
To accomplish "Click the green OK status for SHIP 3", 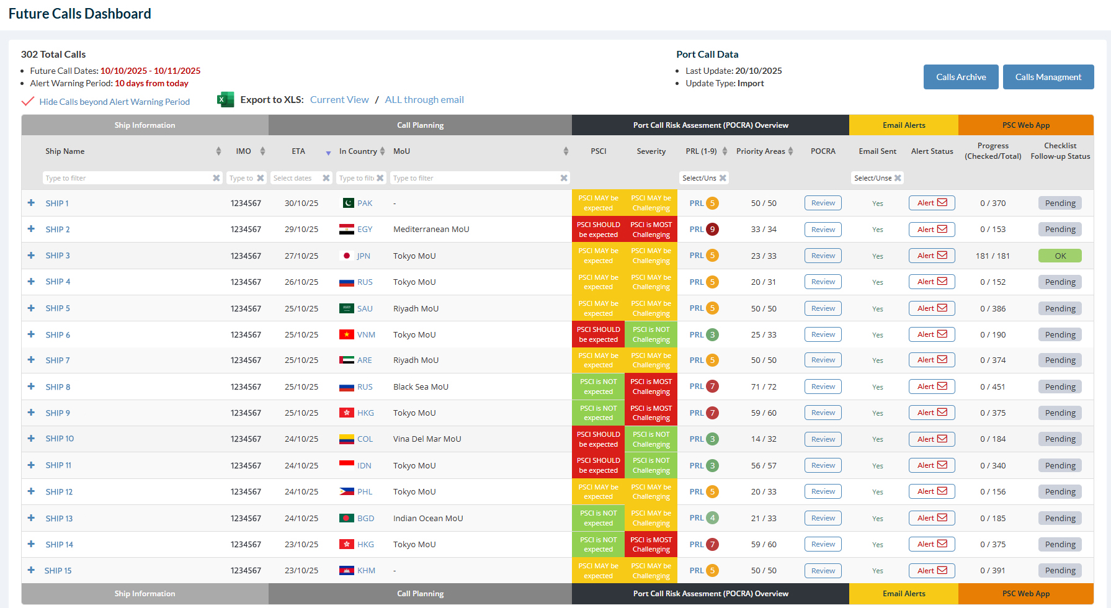I will point(1060,256).
